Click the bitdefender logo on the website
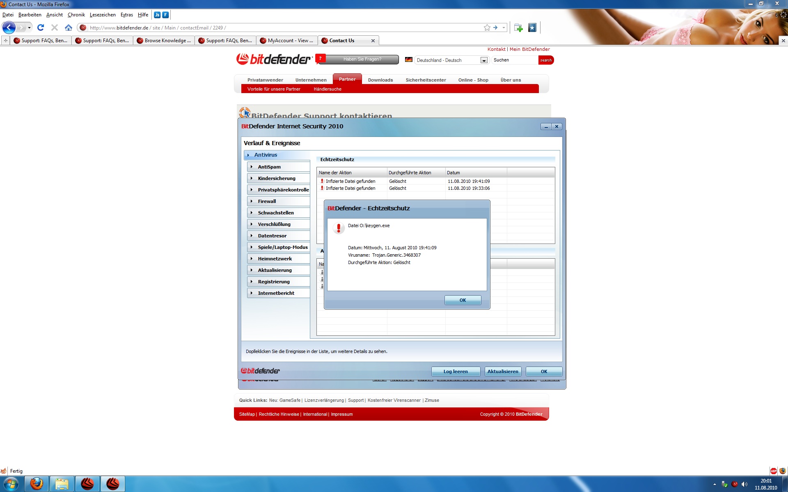 pos(274,59)
